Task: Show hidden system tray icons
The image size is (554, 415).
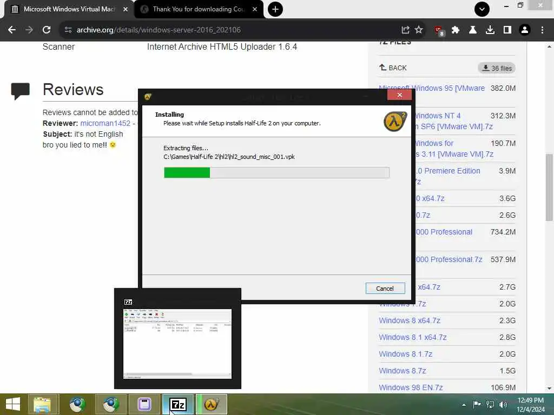Action: tap(464, 405)
